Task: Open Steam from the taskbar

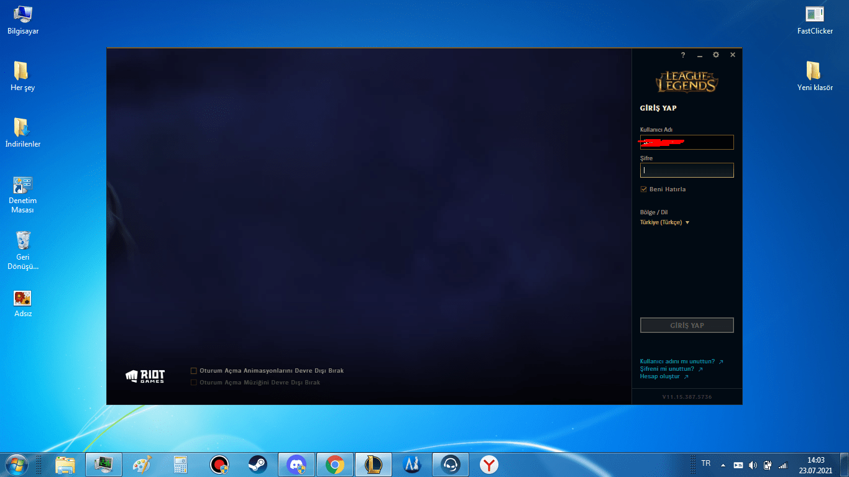Action: [258, 465]
